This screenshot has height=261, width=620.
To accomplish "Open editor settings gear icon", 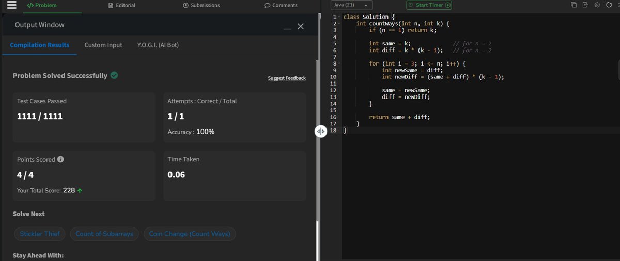I will click(x=597, y=5).
